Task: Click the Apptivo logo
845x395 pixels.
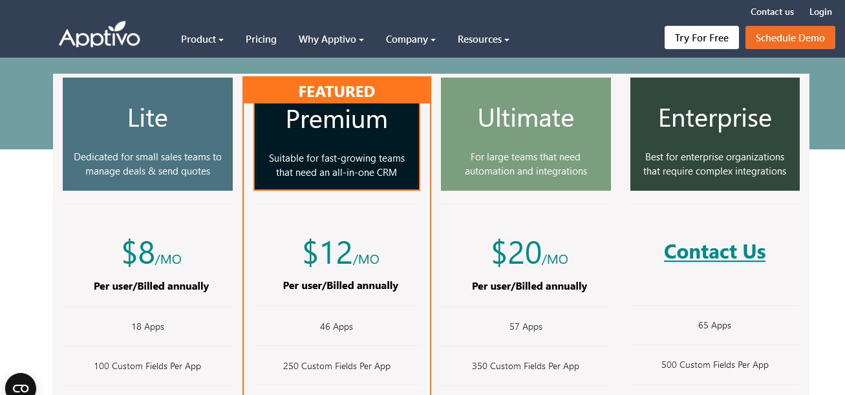Action: (99, 36)
